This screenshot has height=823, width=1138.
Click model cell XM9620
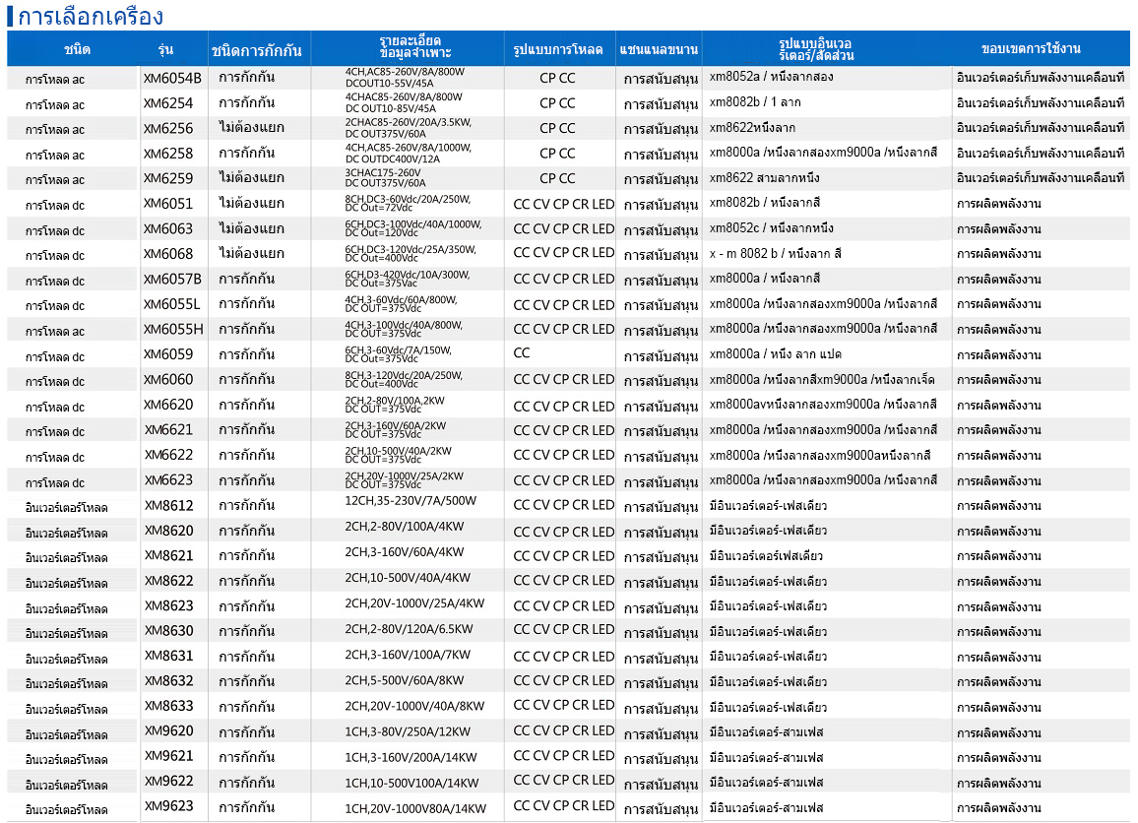click(168, 730)
